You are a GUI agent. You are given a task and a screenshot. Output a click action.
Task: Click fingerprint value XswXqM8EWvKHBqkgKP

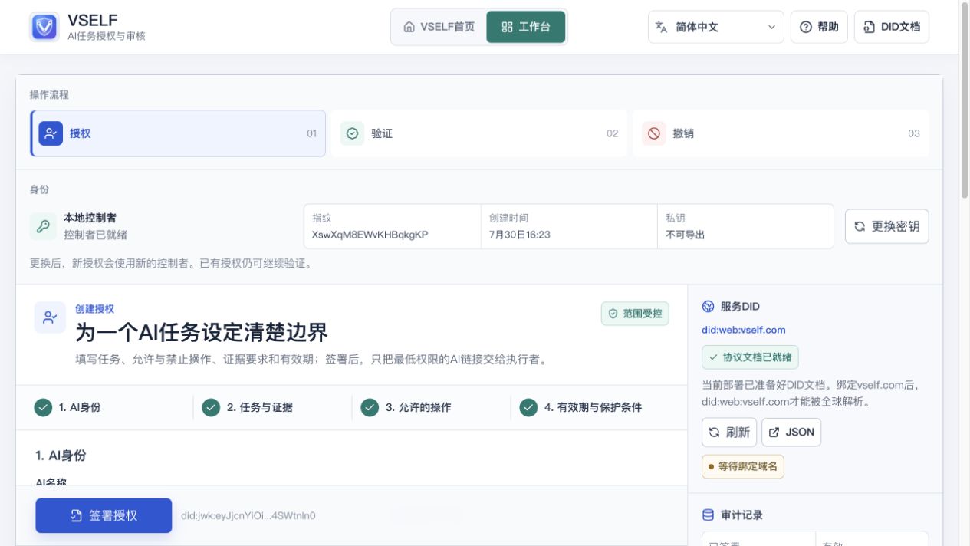click(x=370, y=235)
